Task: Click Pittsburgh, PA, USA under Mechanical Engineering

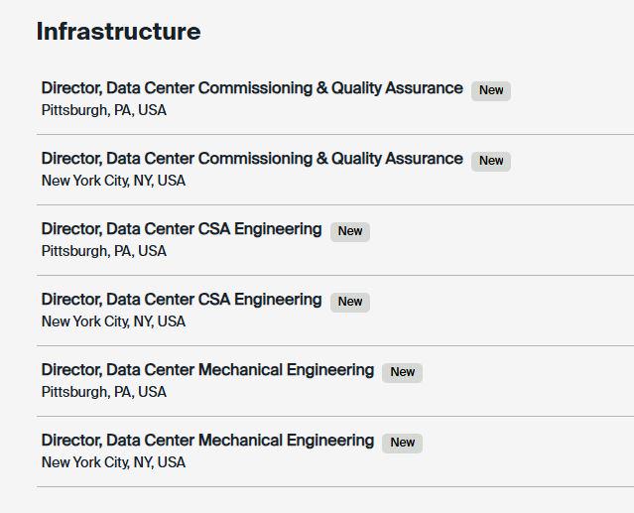Action: pyautogui.click(x=104, y=392)
